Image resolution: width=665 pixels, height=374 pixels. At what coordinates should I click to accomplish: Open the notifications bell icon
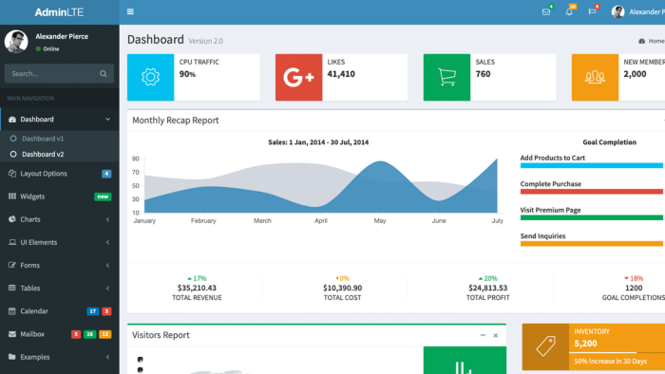pyautogui.click(x=569, y=11)
